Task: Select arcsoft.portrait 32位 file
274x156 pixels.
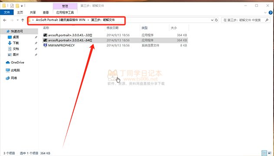Action: coord(70,35)
